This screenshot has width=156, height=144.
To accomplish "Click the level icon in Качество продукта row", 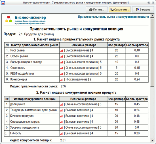I will coord(62,116).
